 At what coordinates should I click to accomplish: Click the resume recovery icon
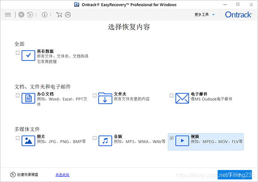(x=30, y=15)
